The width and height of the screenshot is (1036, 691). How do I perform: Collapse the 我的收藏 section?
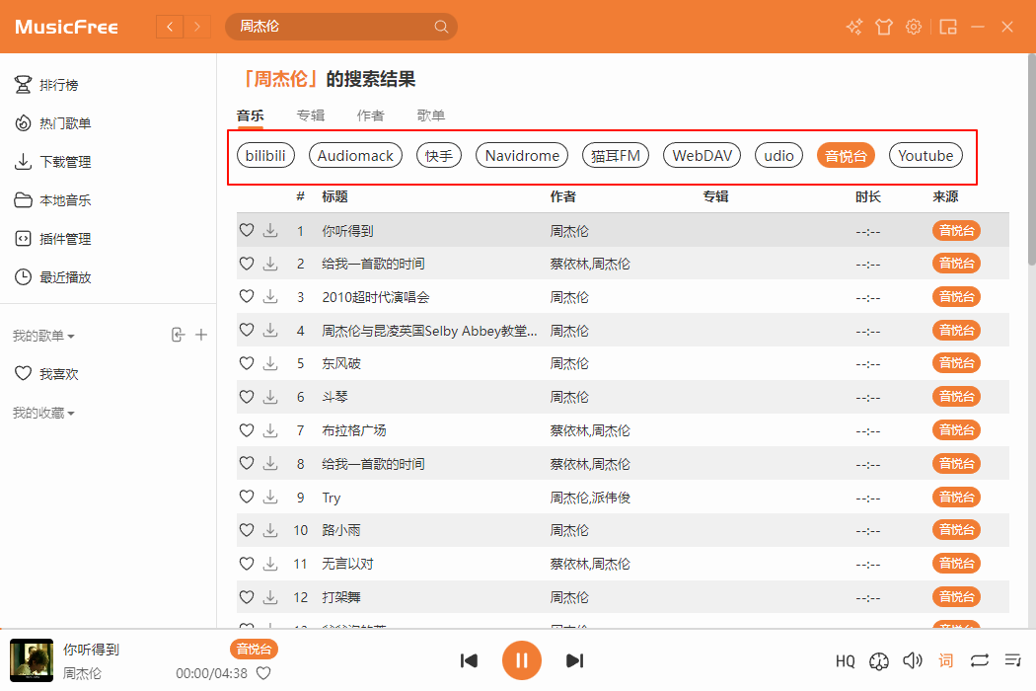[43, 413]
